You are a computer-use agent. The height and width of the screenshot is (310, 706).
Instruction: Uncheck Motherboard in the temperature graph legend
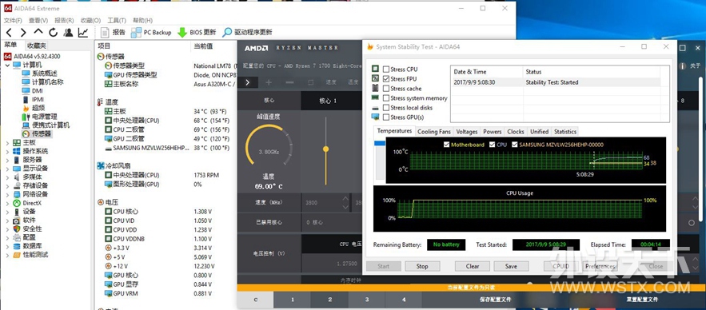(447, 145)
